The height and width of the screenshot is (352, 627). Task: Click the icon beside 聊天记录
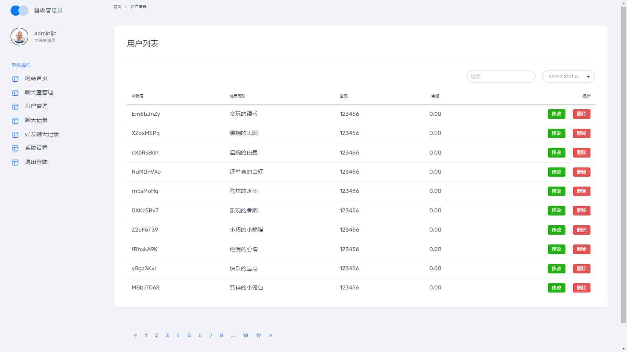click(x=15, y=120)
